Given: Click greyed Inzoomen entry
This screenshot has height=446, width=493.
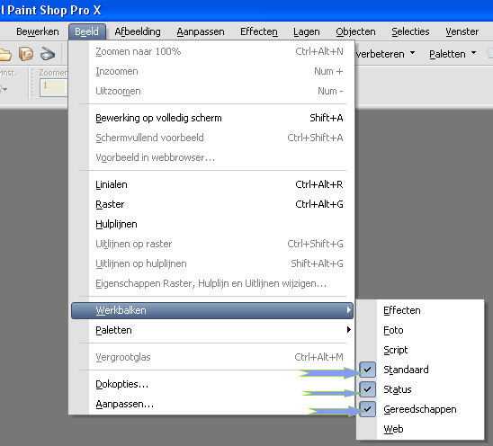Looking at the screenshot, I should (212, 71).
